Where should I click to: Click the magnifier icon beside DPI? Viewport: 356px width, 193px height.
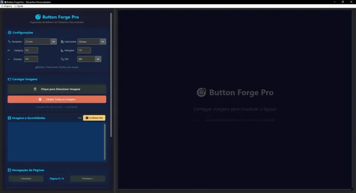62,59
